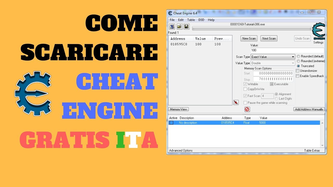
Task: Click the Active column header
Action: (173, 118)
